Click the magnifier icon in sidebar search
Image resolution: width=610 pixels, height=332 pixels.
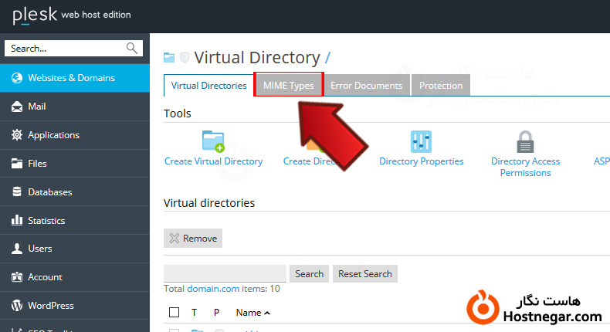tap(132, 49)
